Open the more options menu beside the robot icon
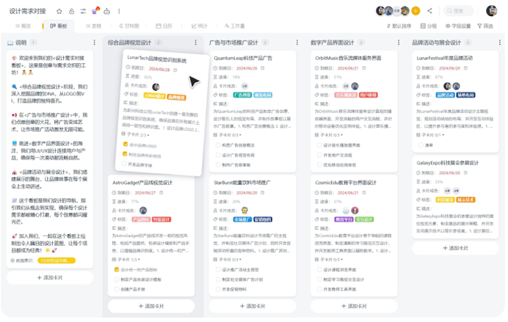This screenshot has width=508, height=322. point(119,11)
